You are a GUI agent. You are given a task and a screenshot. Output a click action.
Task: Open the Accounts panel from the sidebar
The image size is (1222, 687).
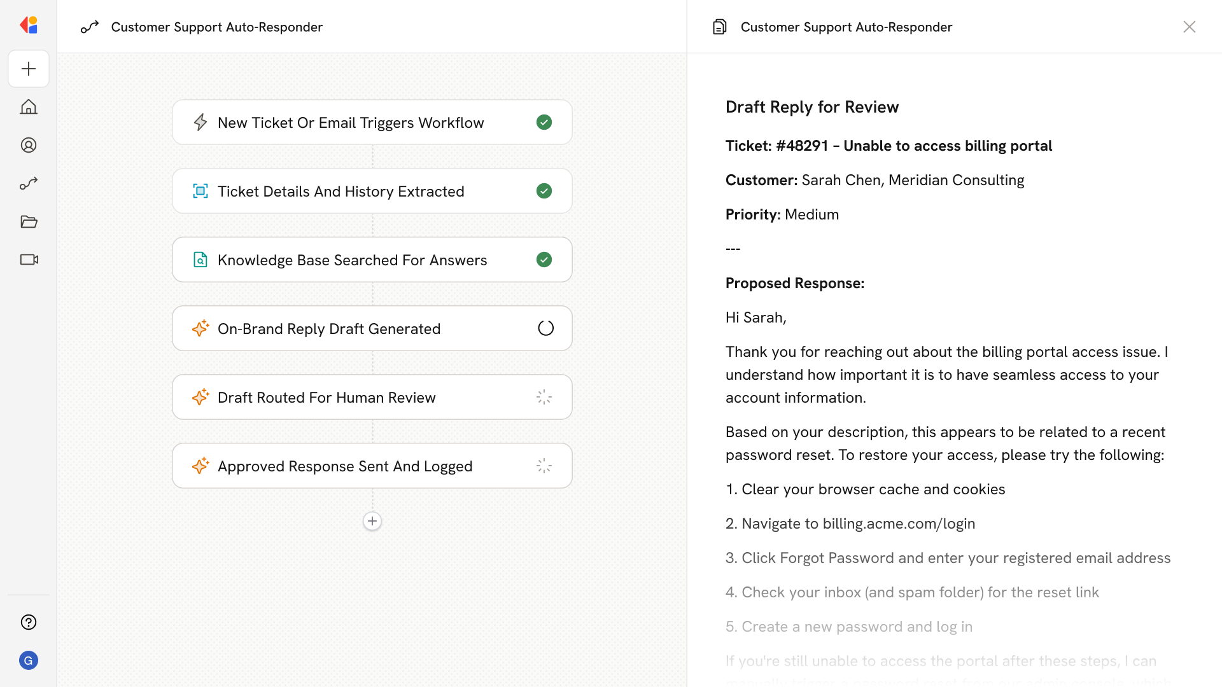click(29, 145)
